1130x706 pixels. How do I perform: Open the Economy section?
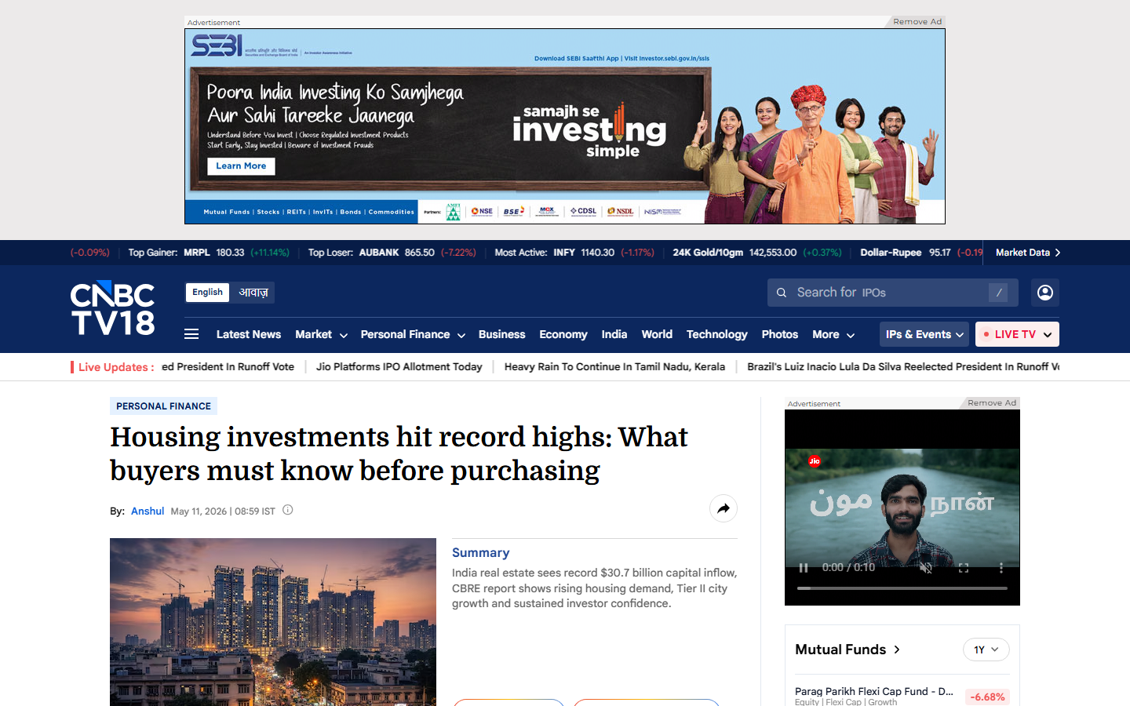(563, 334)
